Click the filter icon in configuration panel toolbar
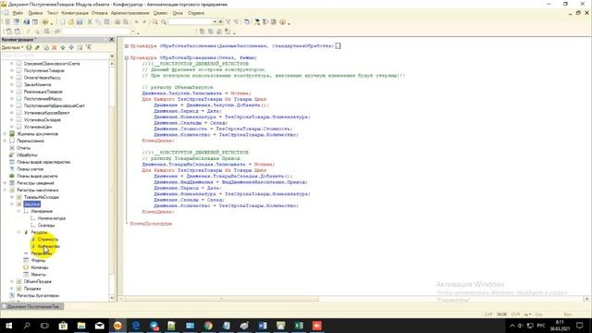Viewport: 592px width, 333px height. click(89, 47)
